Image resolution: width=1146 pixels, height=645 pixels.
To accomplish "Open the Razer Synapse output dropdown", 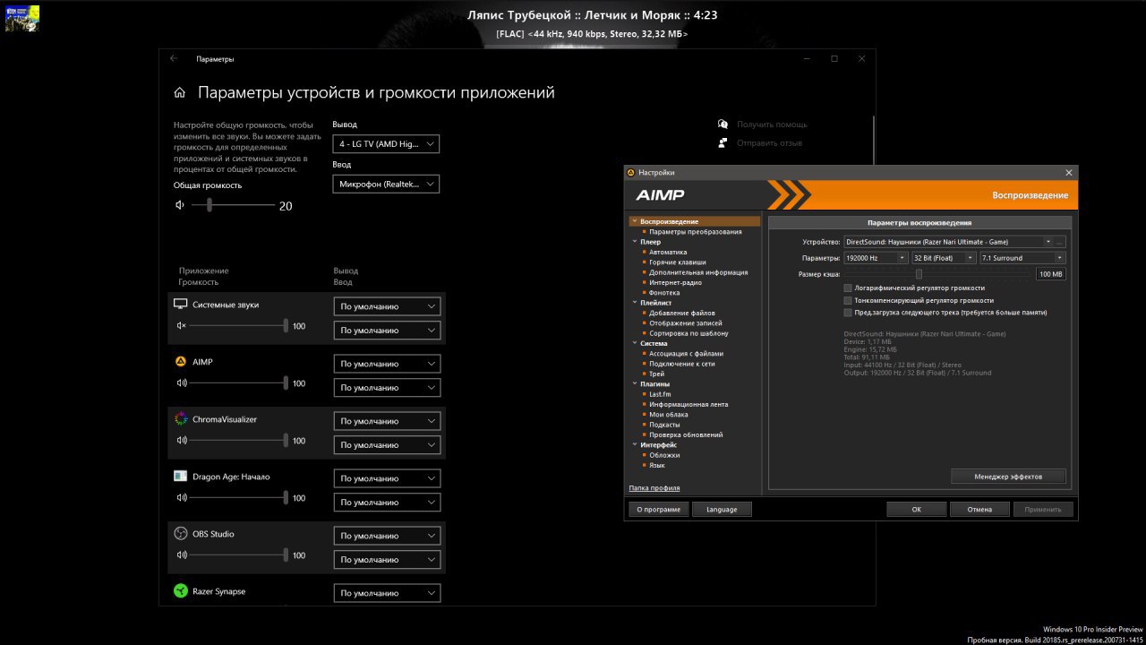I will (x=387, y=593).
